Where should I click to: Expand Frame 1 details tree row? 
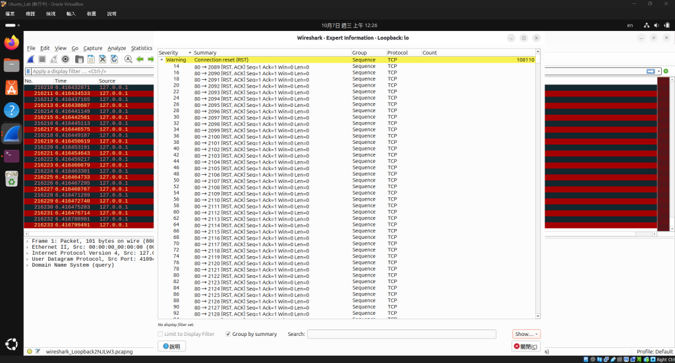point(27,242)
